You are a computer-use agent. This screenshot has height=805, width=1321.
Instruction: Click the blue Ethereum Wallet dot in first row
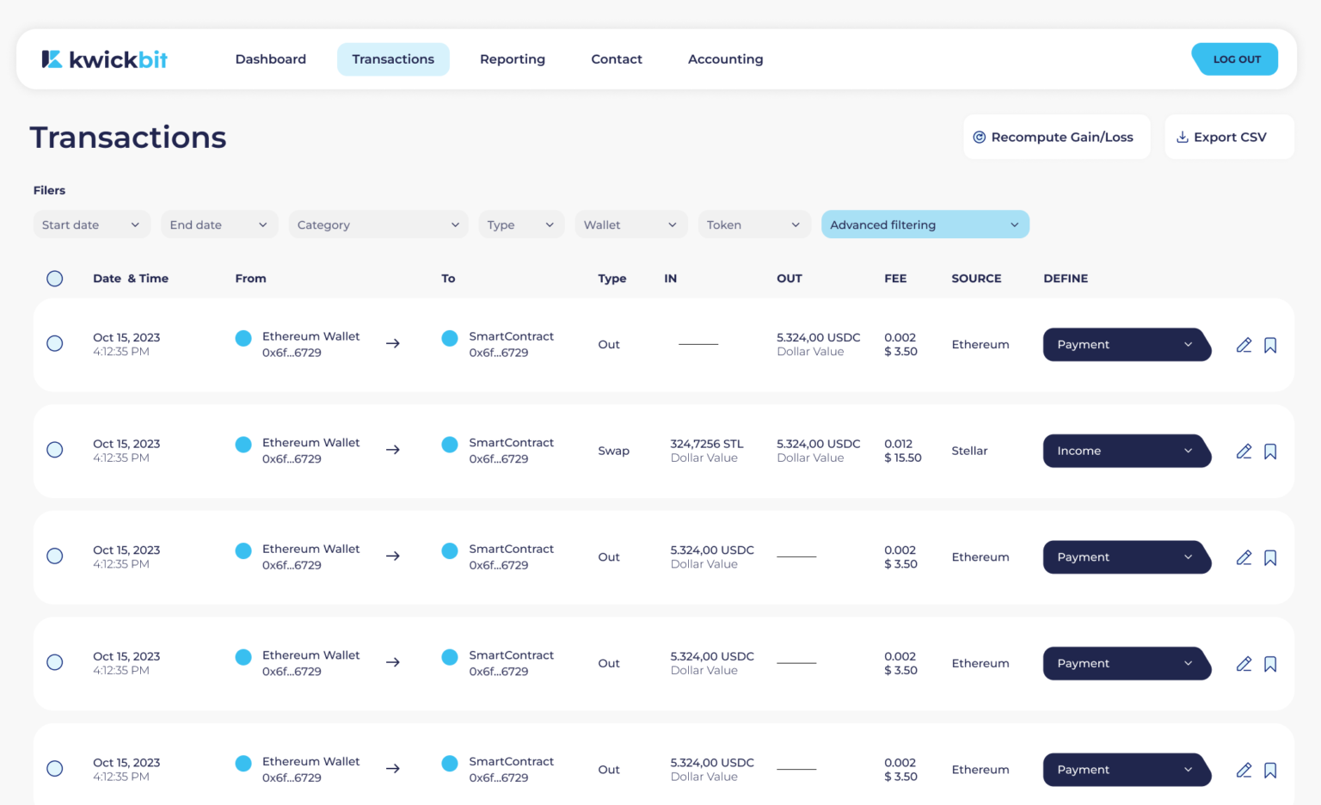click(x=243, y=338)
